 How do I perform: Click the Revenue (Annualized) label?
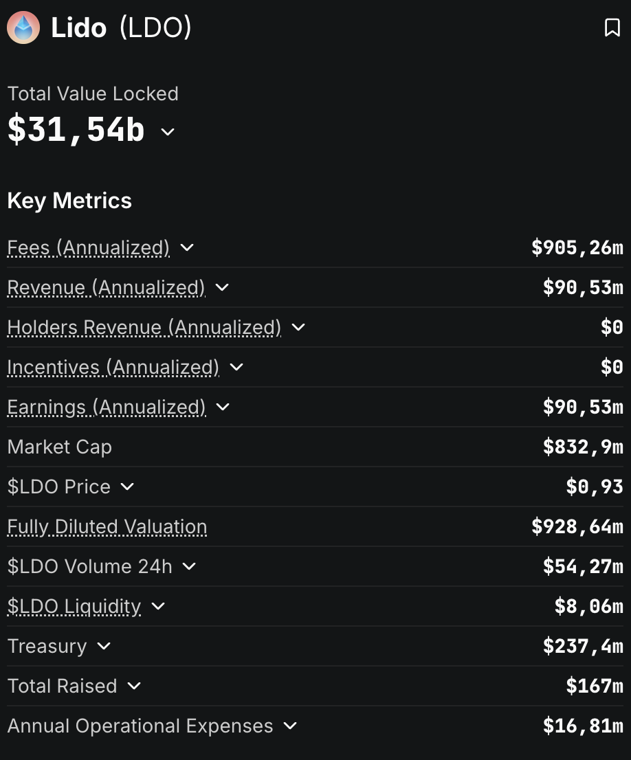(106, 287)
